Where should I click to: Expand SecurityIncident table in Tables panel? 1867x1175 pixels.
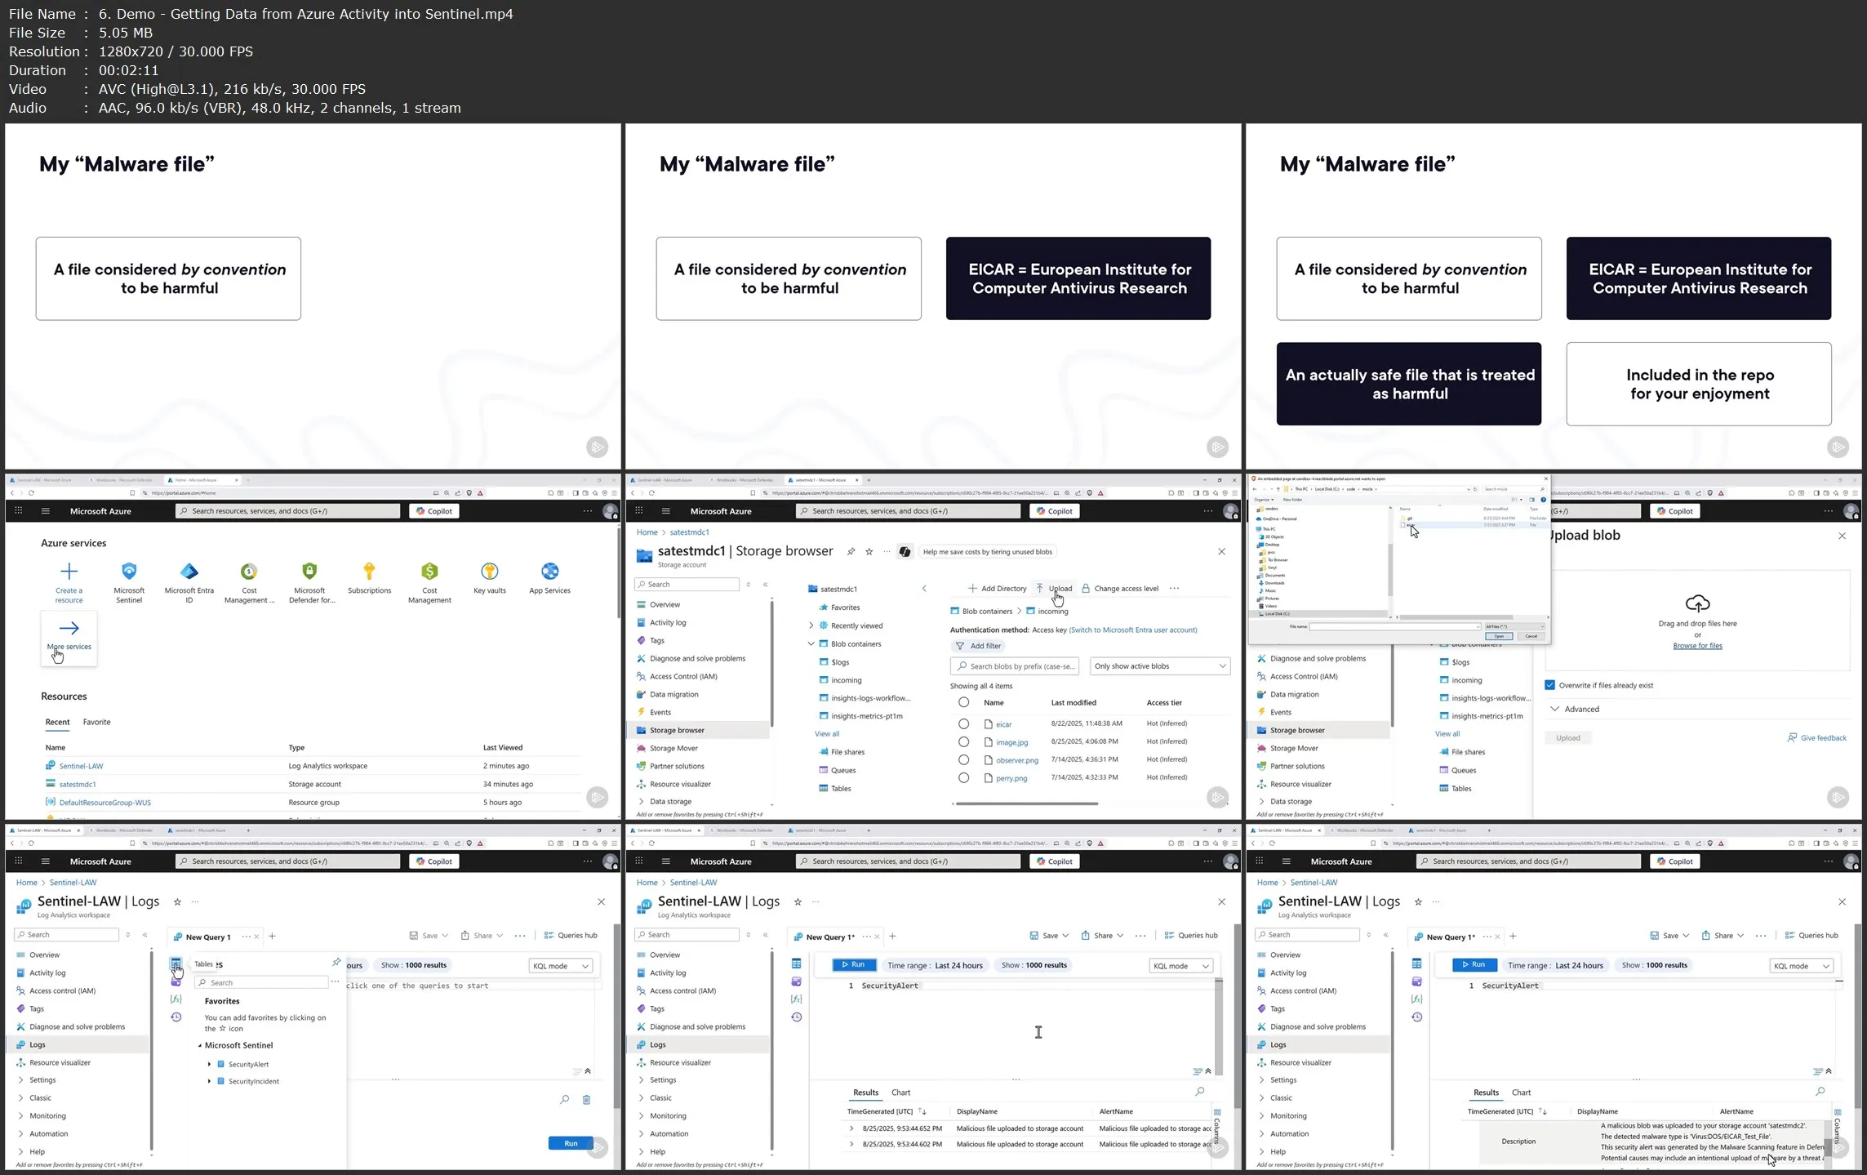pos(209,1081)
